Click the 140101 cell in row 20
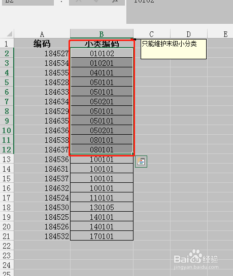The width and height of the screenshot is (233, 276). [x=102, y=226]
